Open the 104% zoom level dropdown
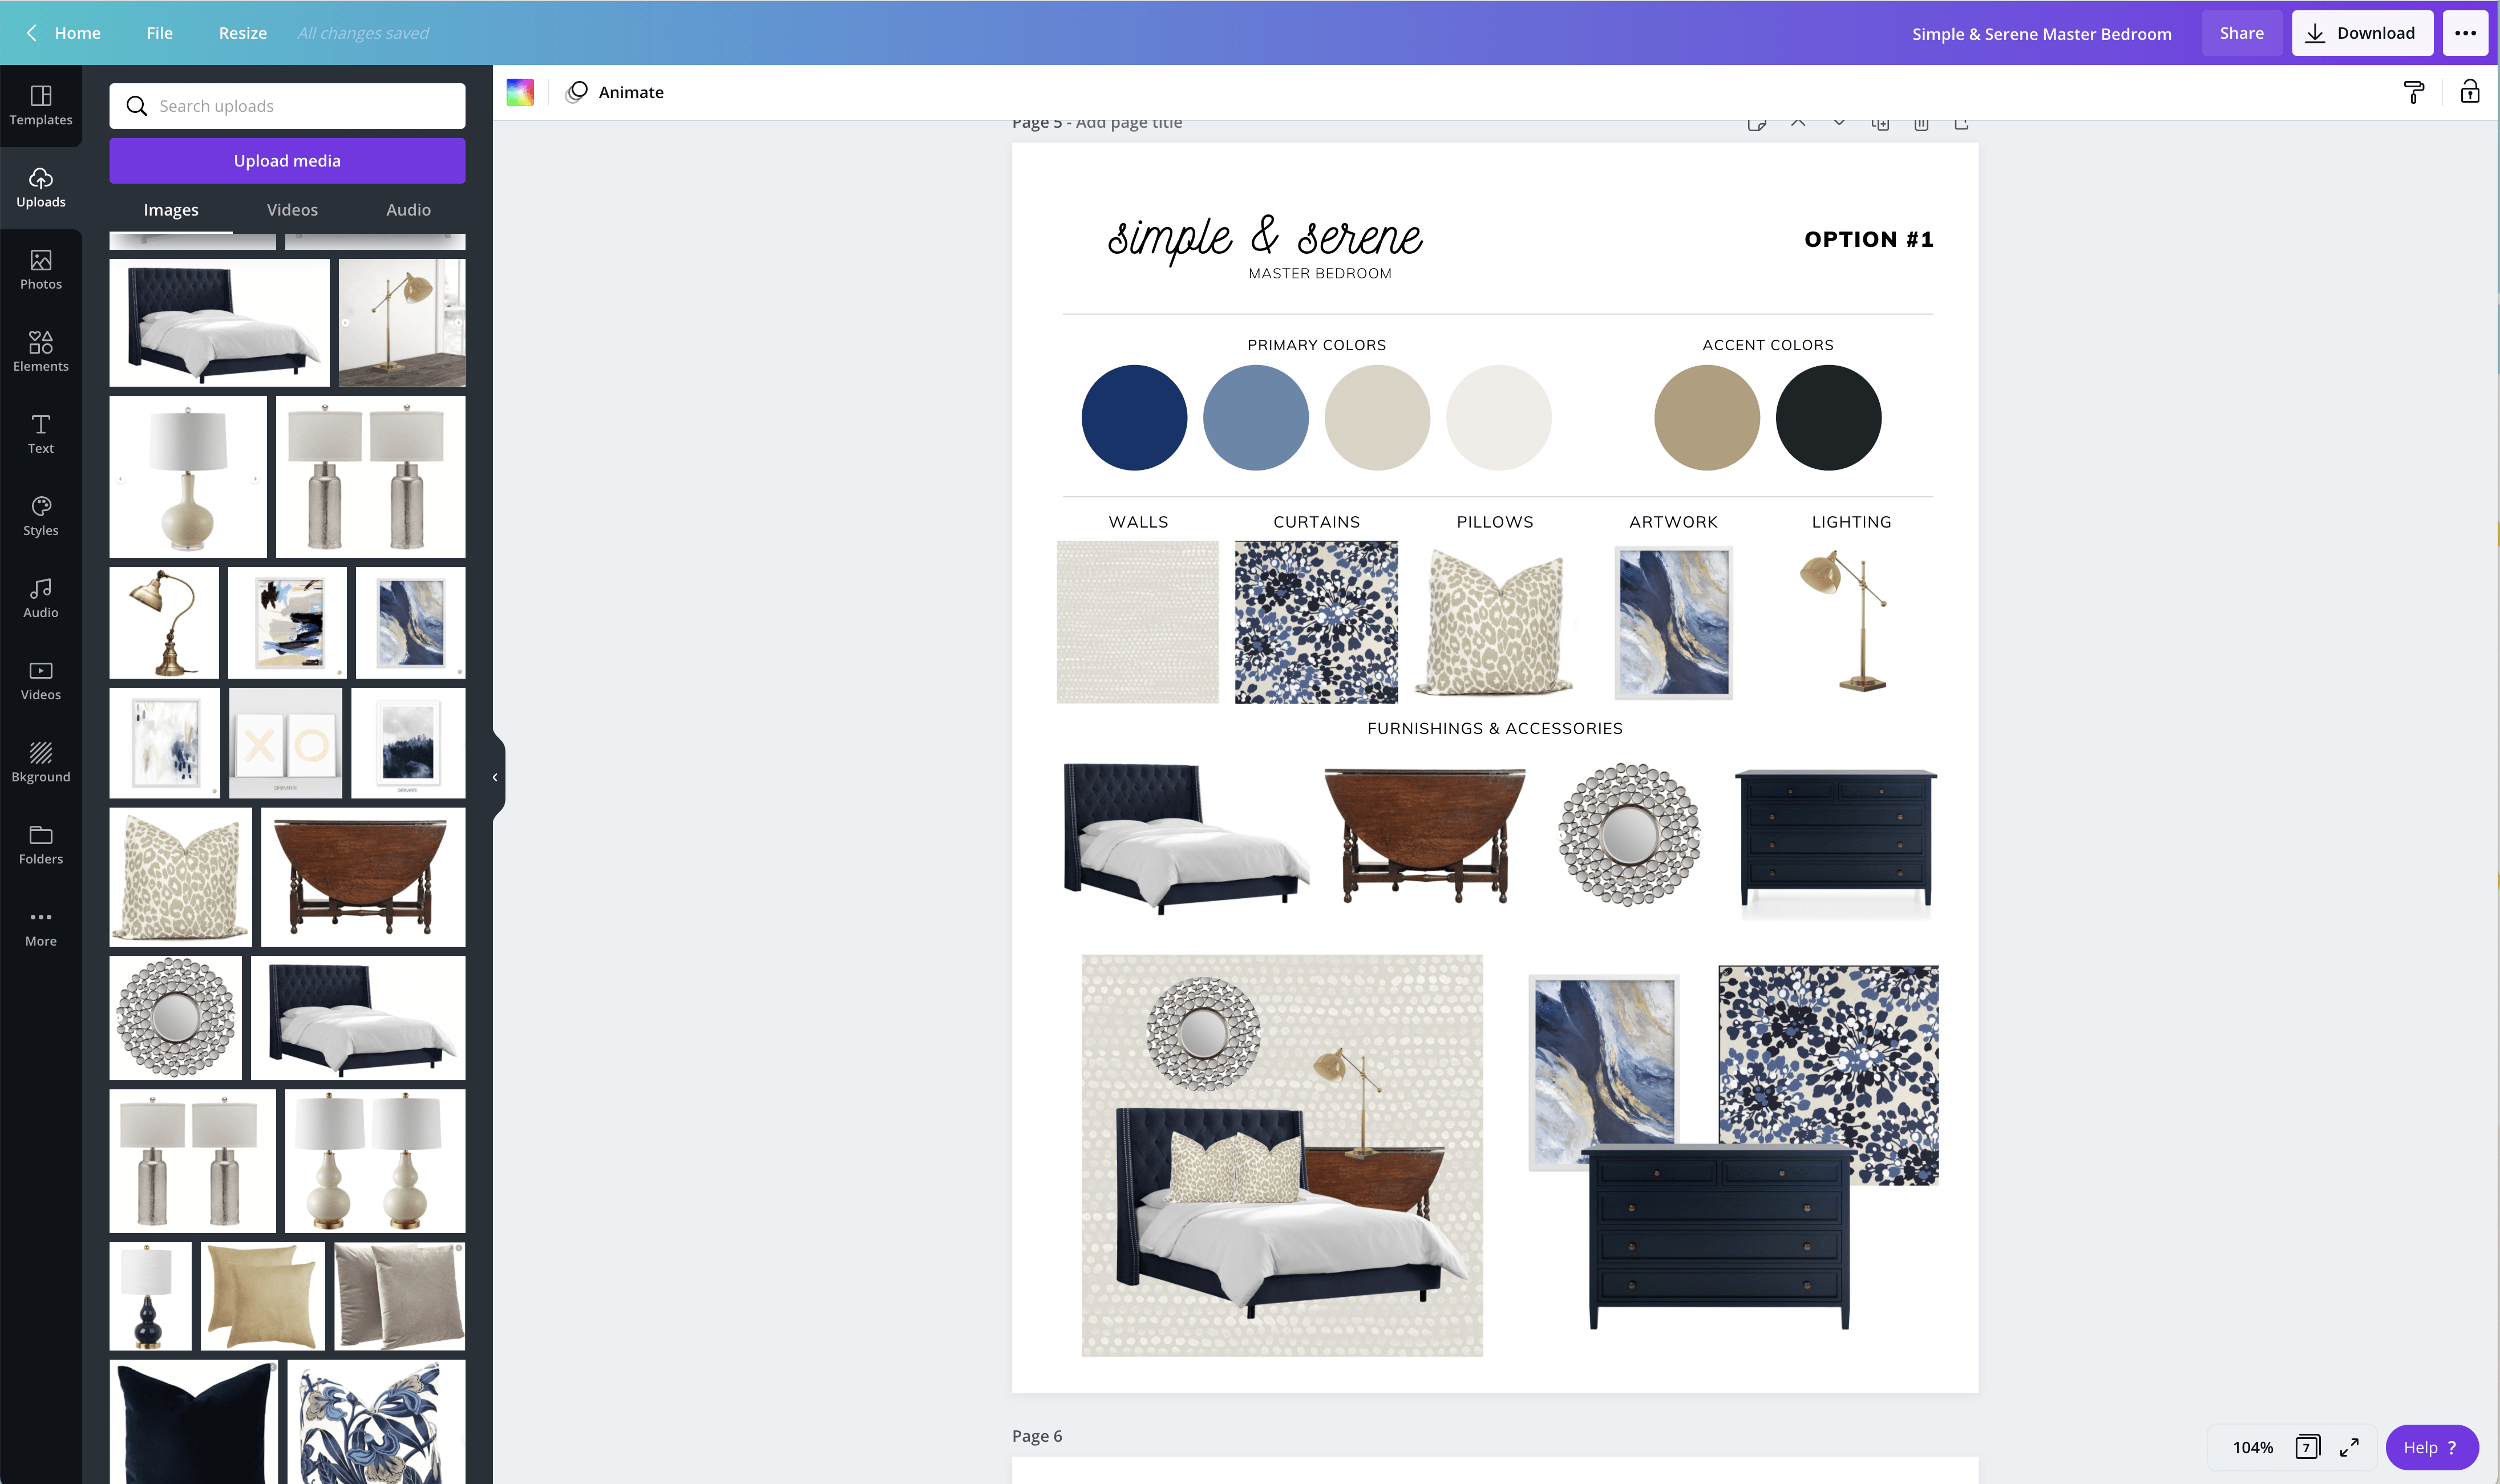Viewport: 2500px width, 1484px height. (2252, 1447)
